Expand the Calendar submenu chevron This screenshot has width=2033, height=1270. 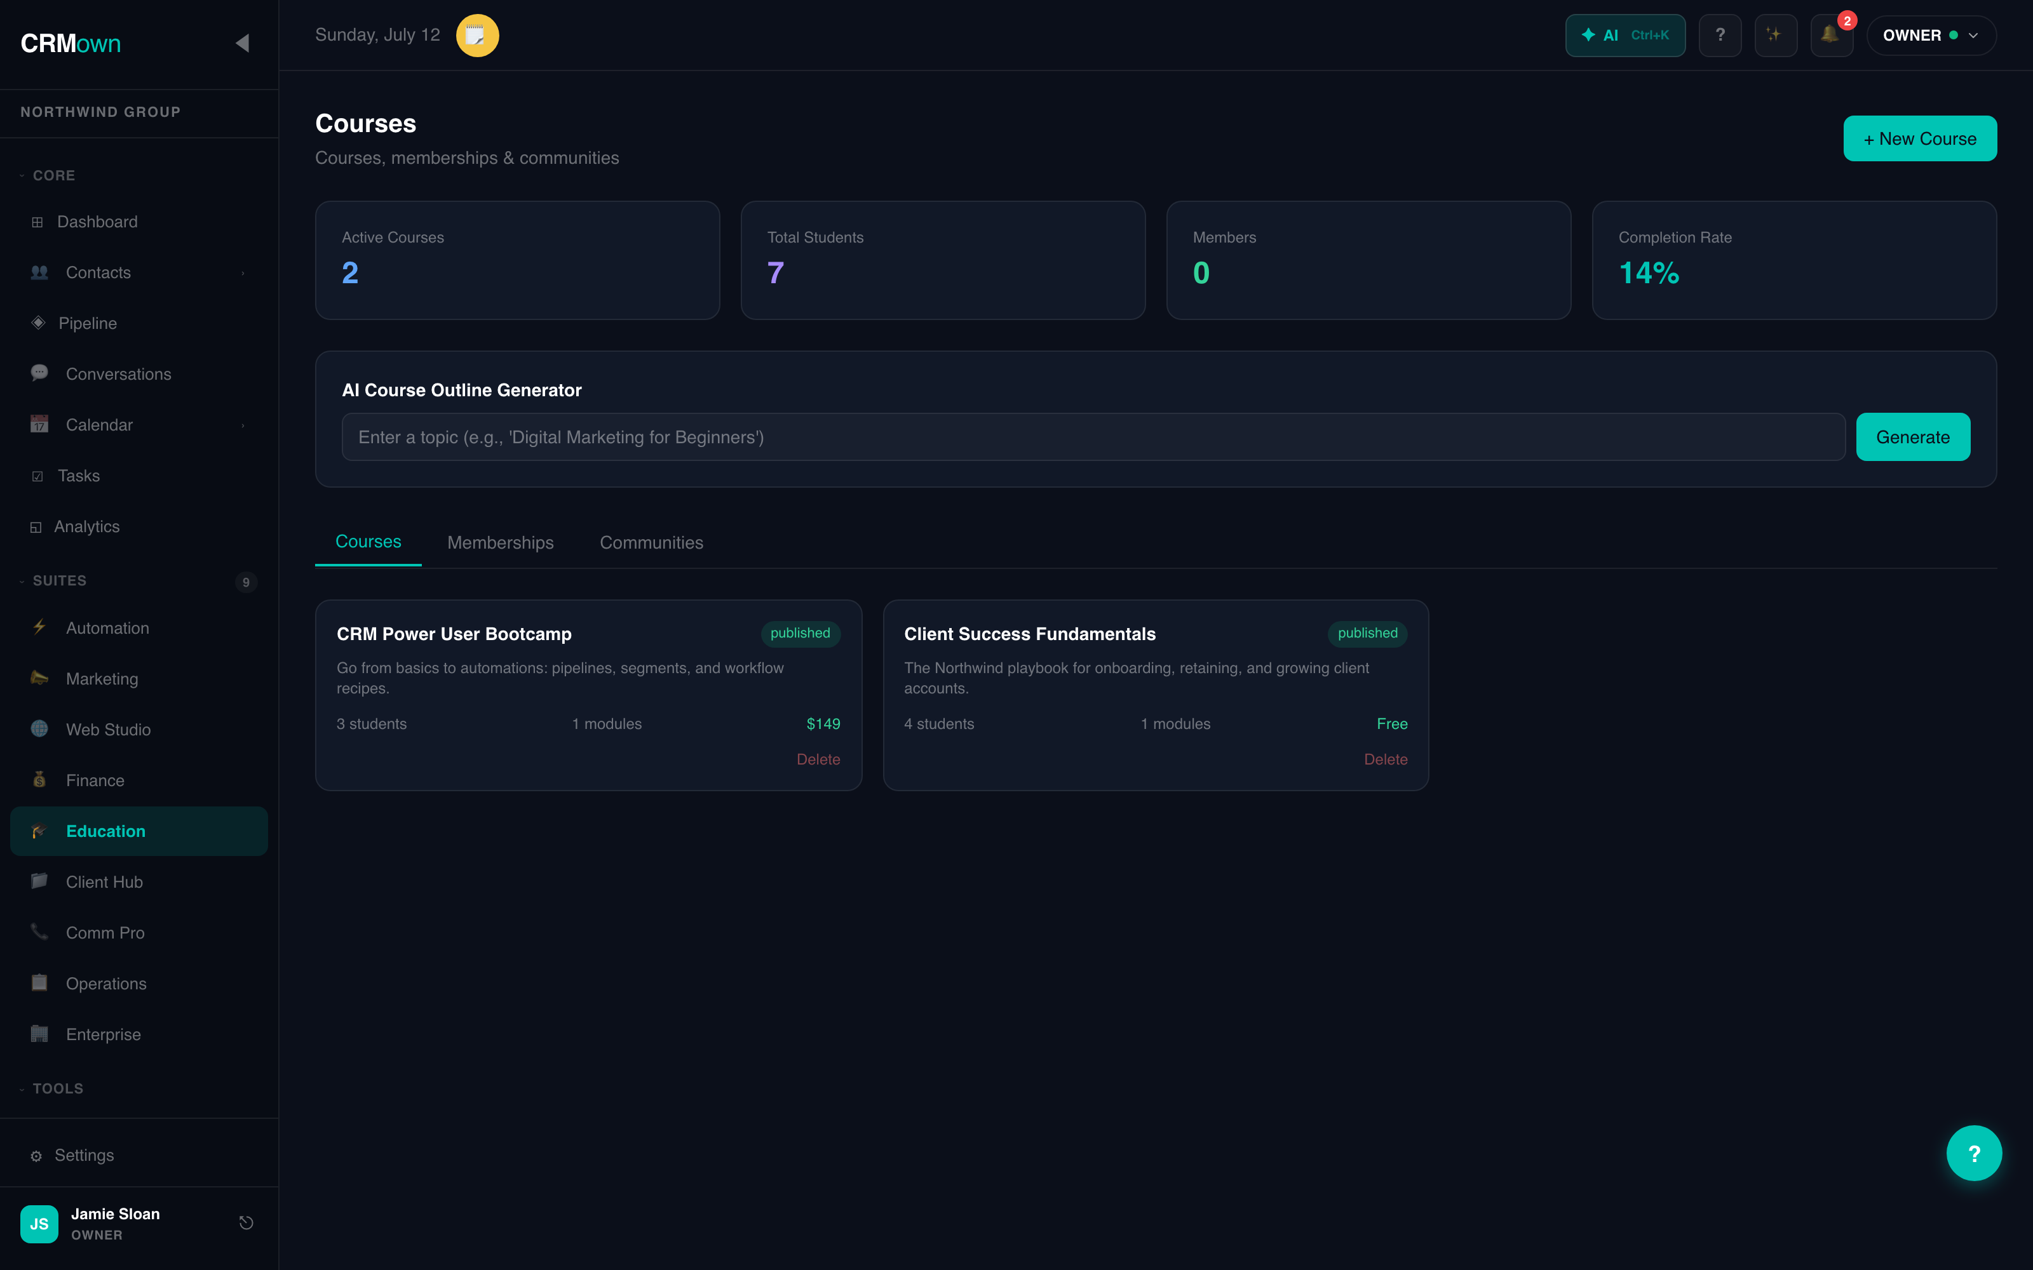pos(243,425)
